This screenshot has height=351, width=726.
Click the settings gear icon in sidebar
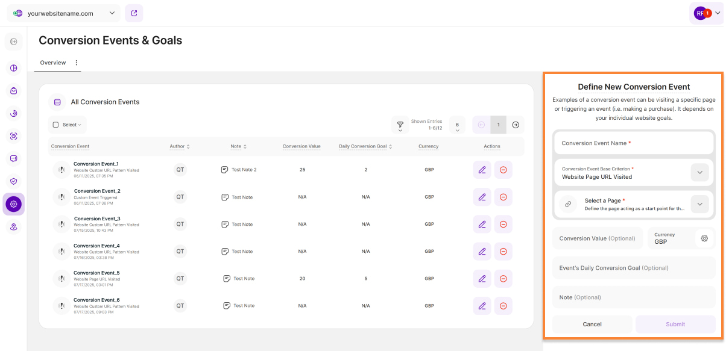(x=13, y=204)
